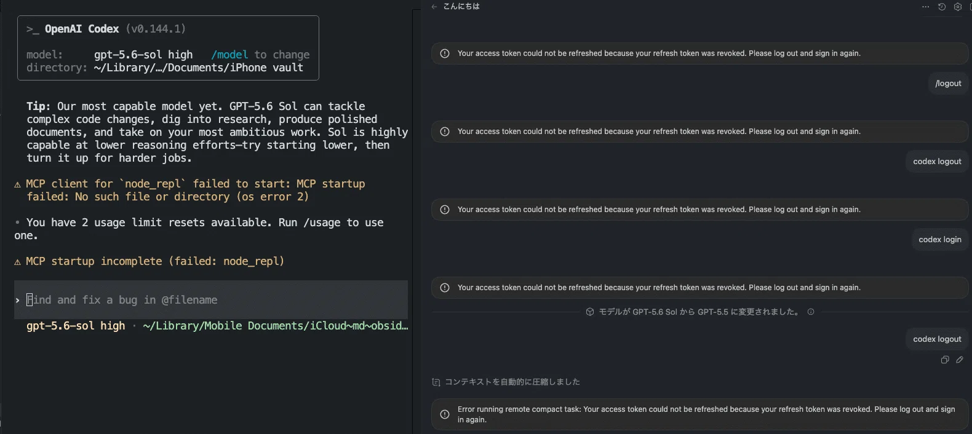Open chat history clock icon

click(942, 7)
